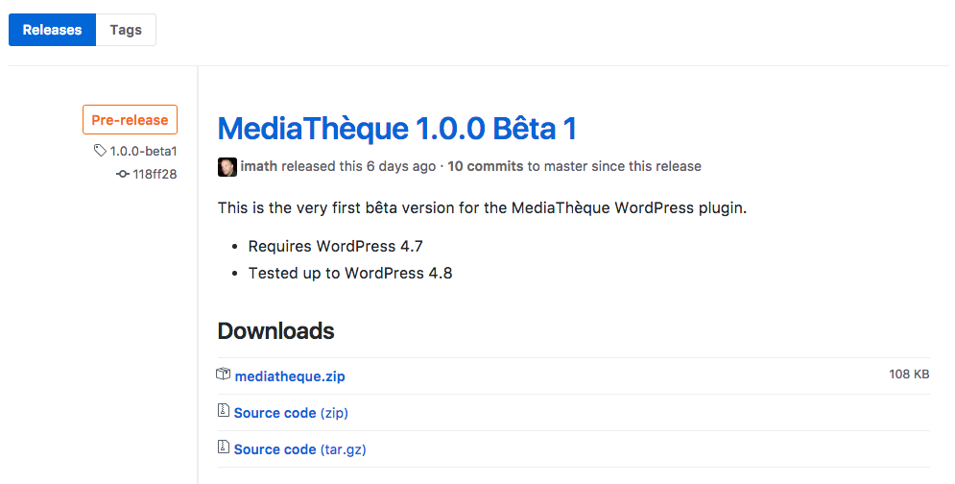
Task: Open the imath user profile link
Action: pyautogui.click(x=259, y=166)
